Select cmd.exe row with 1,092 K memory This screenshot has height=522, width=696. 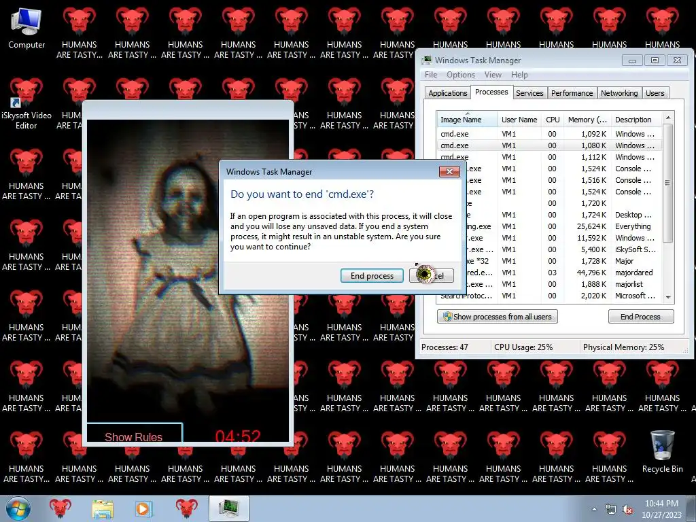click(x=549, y=134)
